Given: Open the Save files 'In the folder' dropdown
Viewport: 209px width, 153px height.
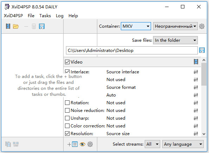Looking at the screenshot, I should (175, 40).
